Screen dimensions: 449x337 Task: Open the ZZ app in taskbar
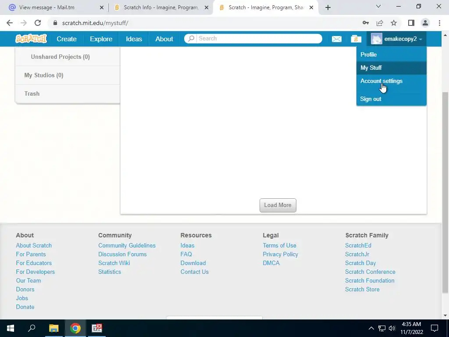97,328
